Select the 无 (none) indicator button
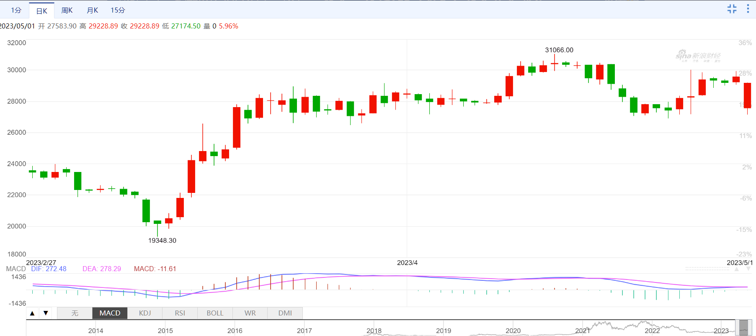This screenshot has width=756, height=336. coord(75,313)
